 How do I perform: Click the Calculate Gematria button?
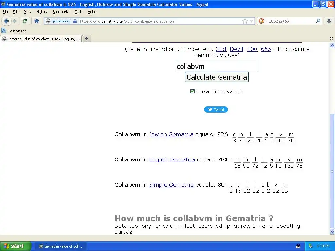pos(217,77)
